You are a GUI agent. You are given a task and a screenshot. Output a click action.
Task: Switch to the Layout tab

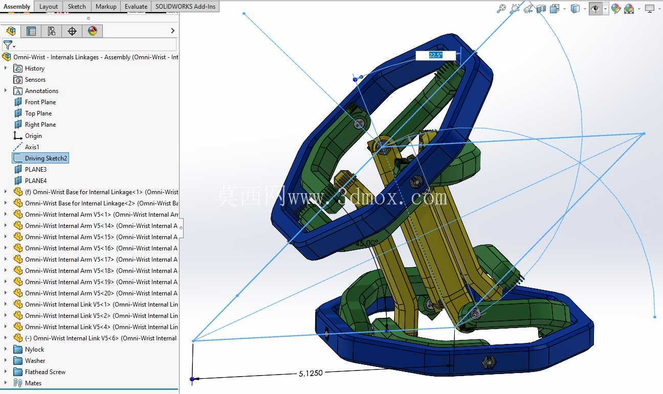[x=49, y=7]
